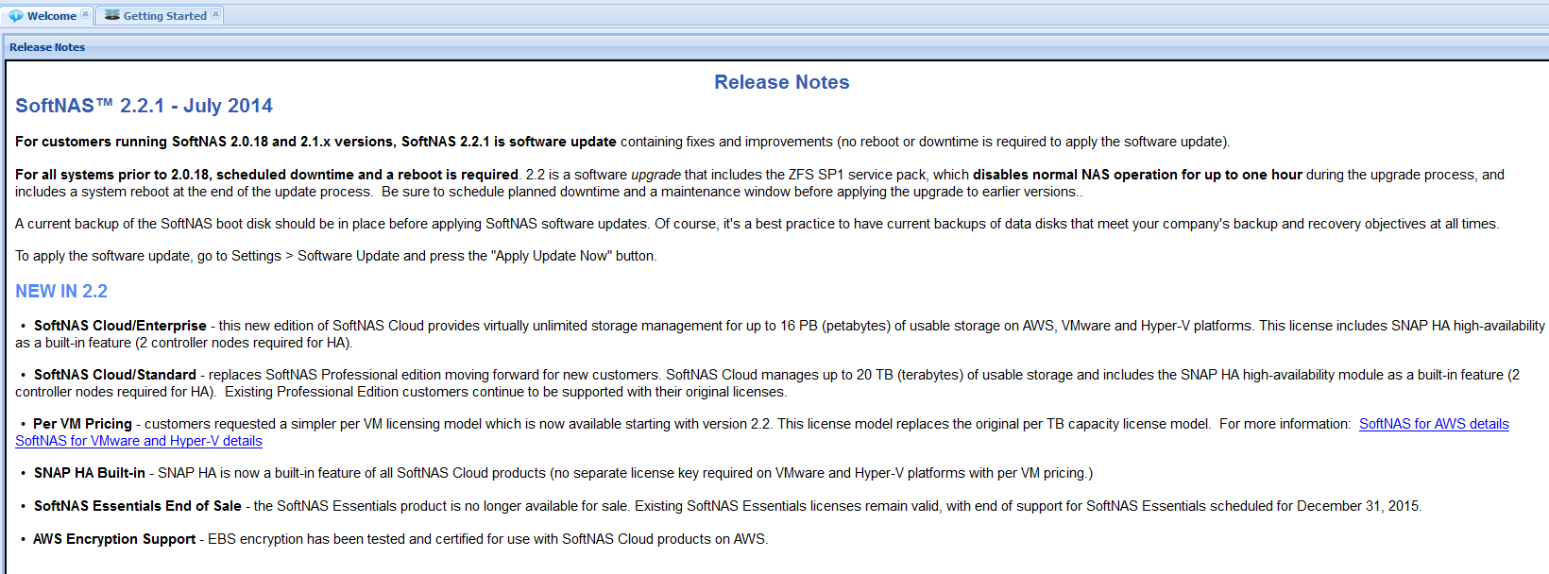Click bold text 'For customers running SoftNAS 2.0.18'
1549x574 pixels.
point(315,142)
